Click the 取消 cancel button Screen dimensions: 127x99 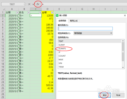click(x=118, y=95)
